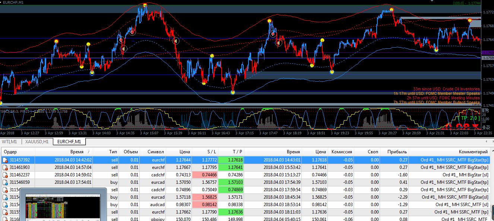The width and height of the screenshot is (494, 221).
Task: Click the order icon beside 311461903
Action: coord(6,167)
